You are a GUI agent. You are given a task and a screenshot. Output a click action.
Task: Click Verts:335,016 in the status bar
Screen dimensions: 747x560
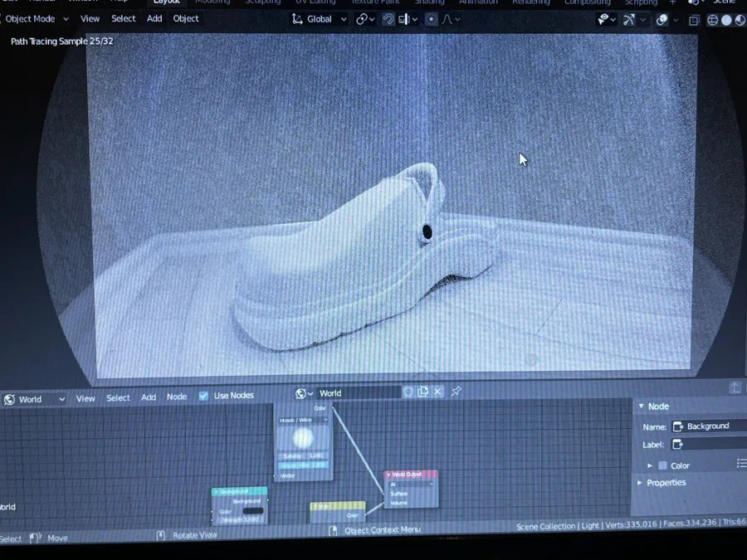[x=632, y=523]
